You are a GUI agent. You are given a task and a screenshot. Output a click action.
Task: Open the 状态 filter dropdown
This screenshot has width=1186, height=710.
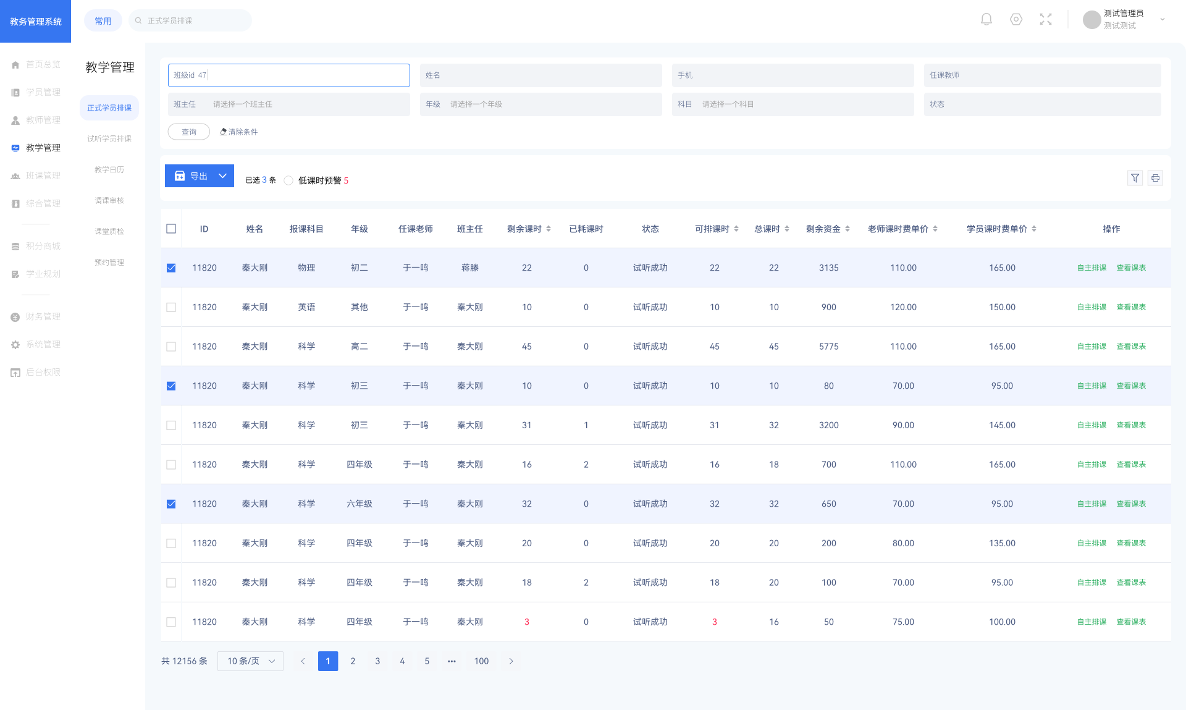point(1042,104)
